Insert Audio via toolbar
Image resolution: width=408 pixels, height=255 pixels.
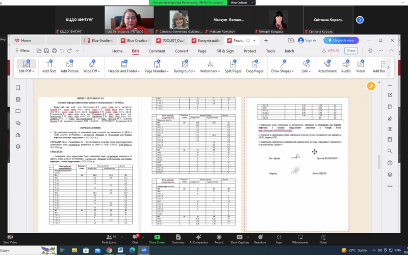pos(346,67)
